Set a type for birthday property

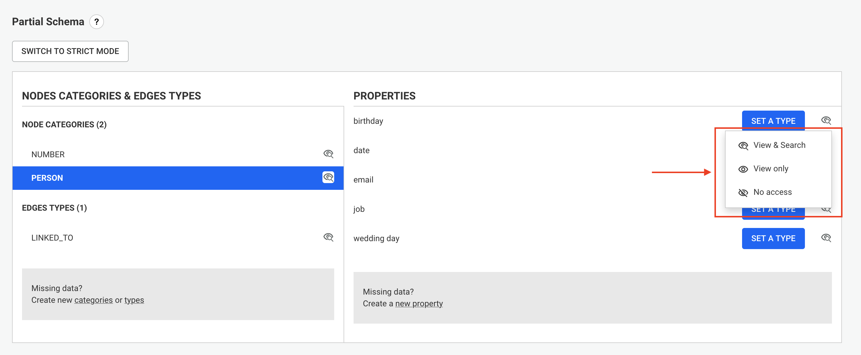(x=773, y=121)
